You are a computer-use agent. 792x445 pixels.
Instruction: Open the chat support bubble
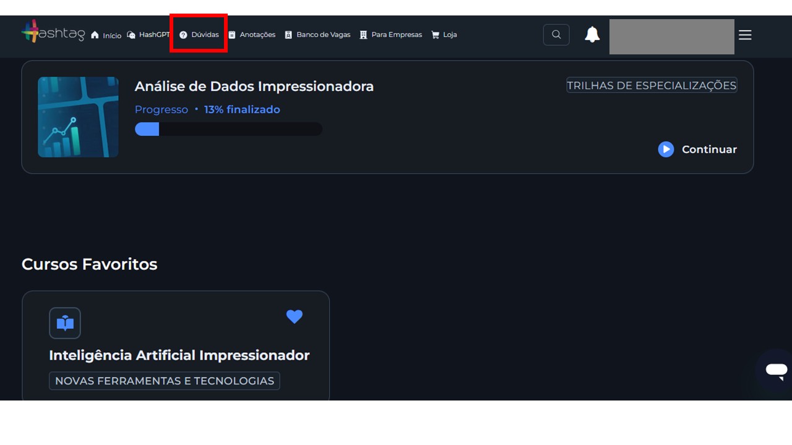click(x=775, y=369)
